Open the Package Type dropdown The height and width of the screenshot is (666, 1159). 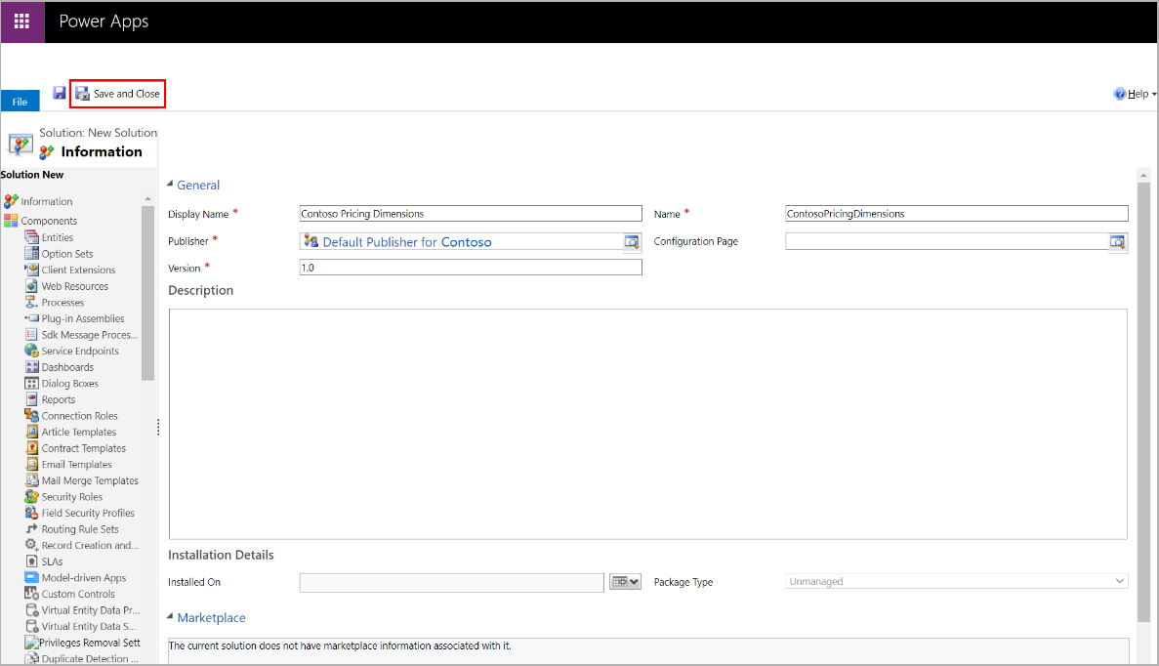957,582
